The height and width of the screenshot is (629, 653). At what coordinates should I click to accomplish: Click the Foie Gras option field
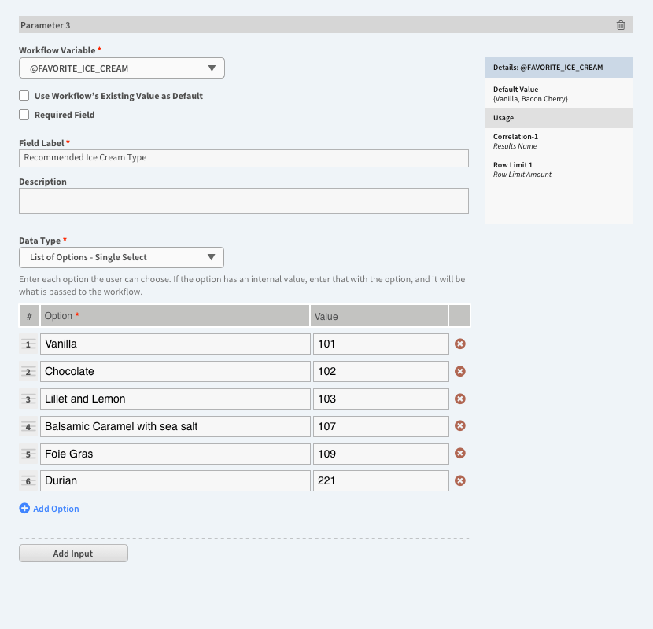click(175, 454)
